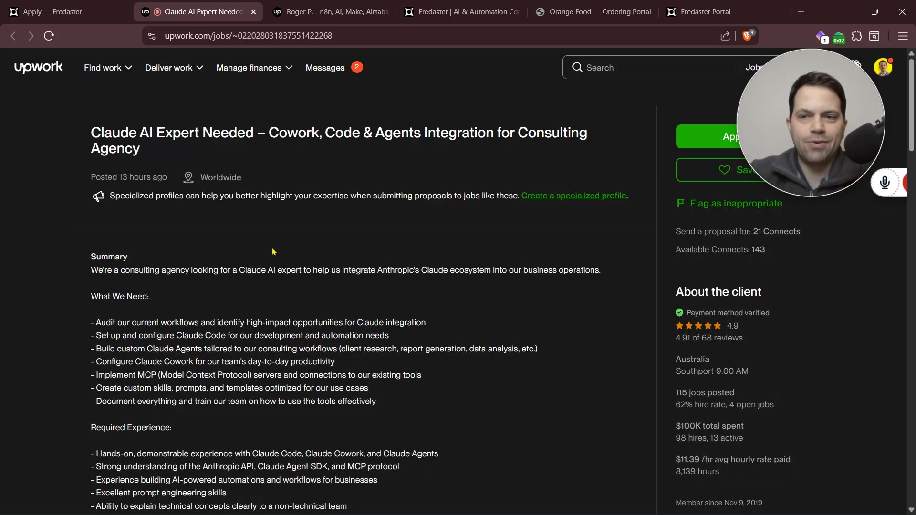
Task: Click the green timer extension icon
Action: click(x=839, y=37)
